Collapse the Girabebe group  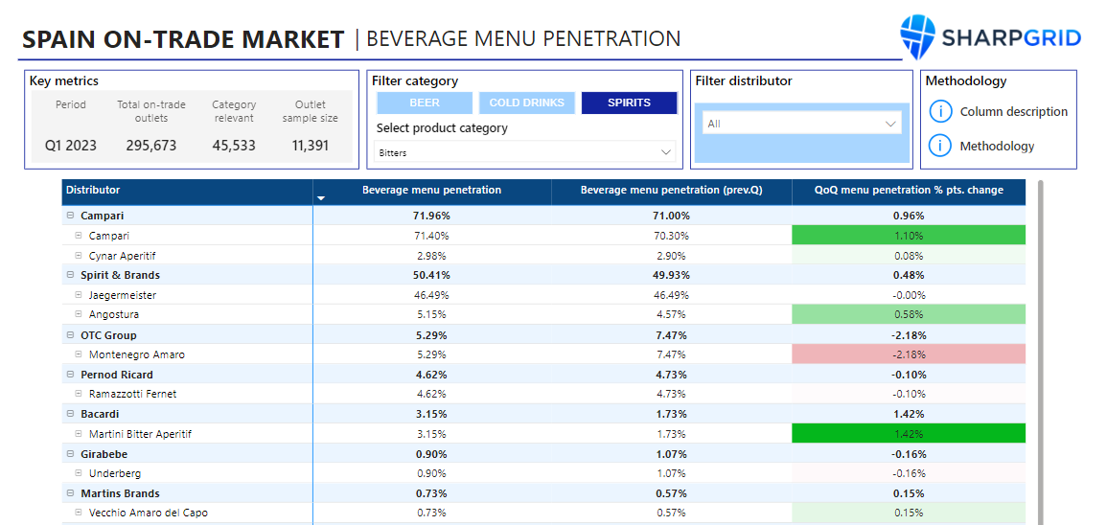[x=71, y=454]
